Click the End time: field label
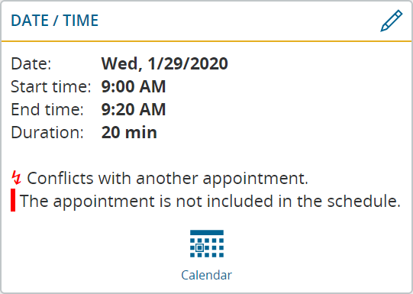This screenshot has width=413, height=294. 47,109
